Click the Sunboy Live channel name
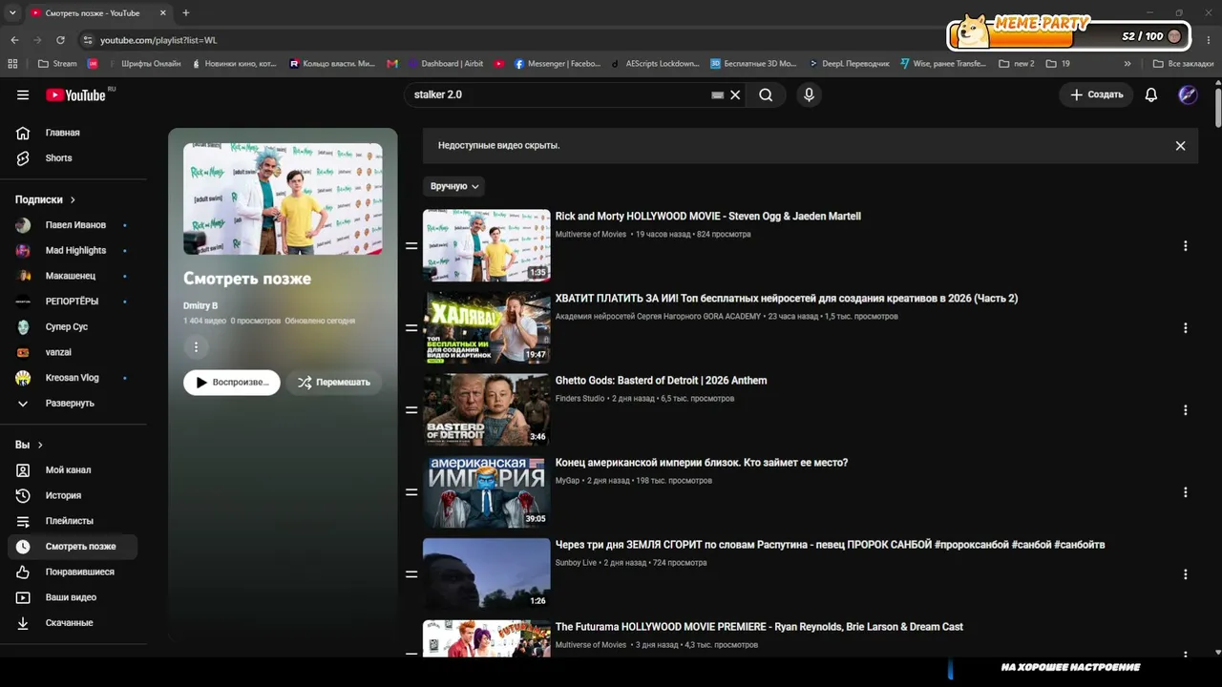The height and width of the screenshot is (687, 1222). (x=576, y=563)
